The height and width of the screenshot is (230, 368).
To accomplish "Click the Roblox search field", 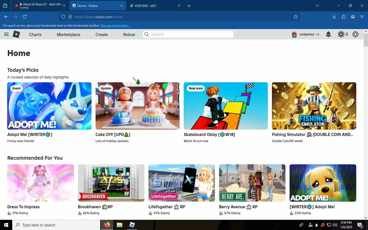I will (x=188, y=34).
